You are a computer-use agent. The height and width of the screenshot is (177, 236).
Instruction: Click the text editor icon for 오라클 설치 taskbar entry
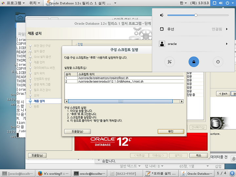tap(147, 173)
